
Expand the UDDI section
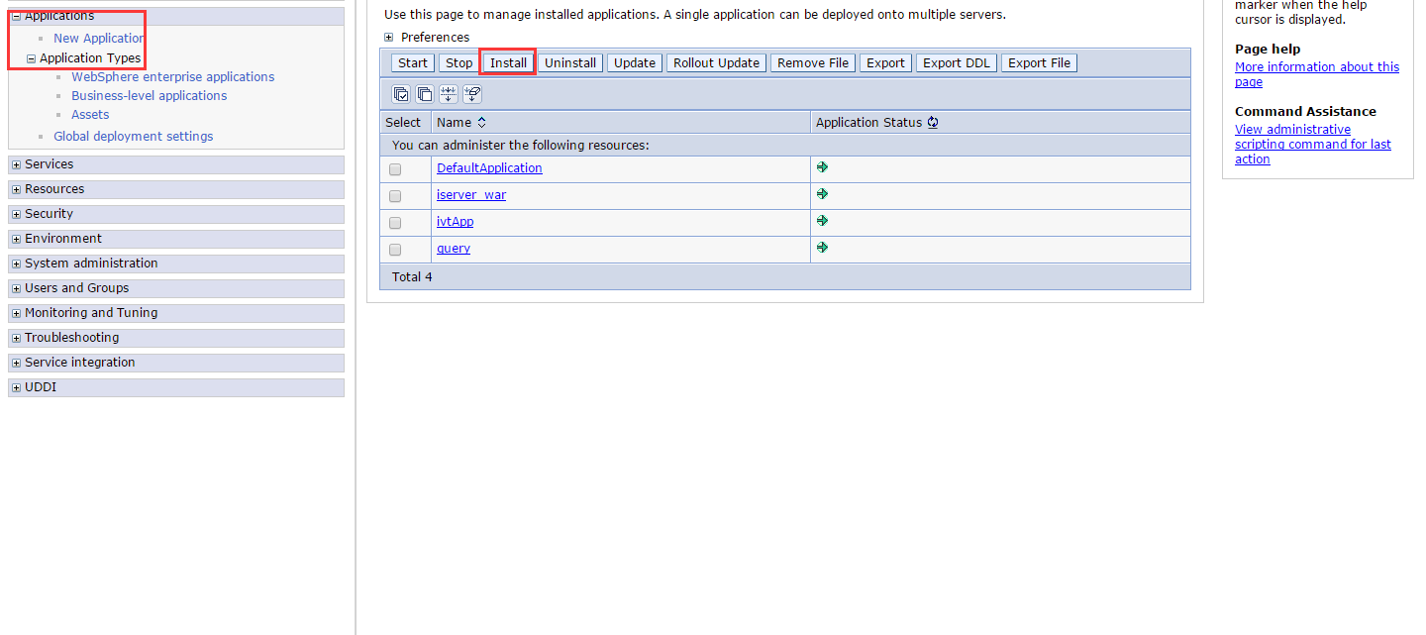pyautogui.click(x=16, y=388)
